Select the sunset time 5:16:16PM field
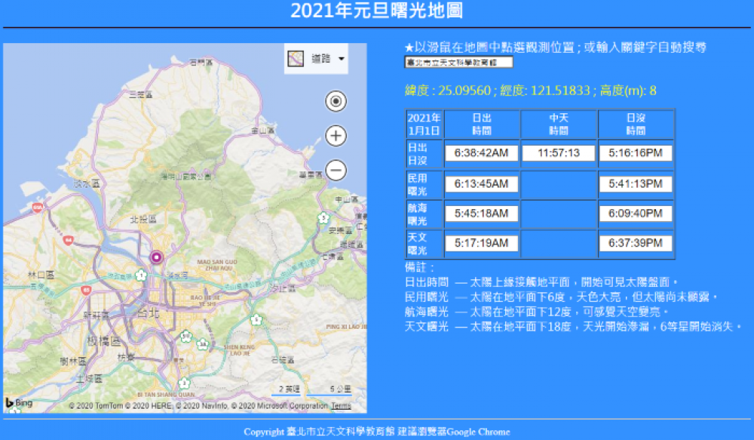The image size is (754, 440). click(636, 153)
